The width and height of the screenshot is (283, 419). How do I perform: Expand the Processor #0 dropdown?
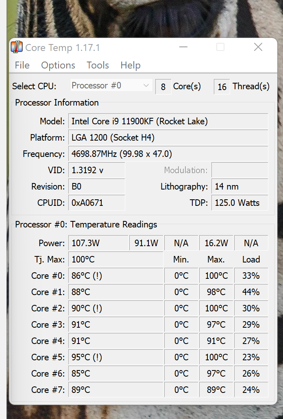111,86
